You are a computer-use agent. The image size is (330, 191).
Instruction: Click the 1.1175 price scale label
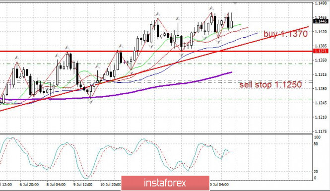point(321,131)
